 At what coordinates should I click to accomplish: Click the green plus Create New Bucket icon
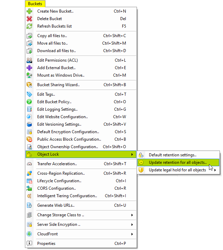[x=29, y=11]
